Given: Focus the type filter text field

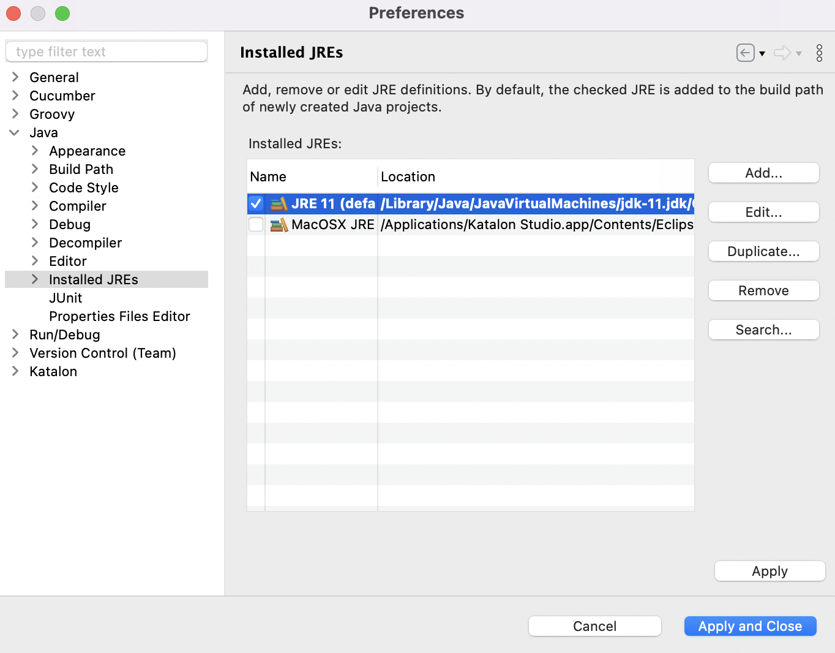Looking at the screenshot, I should (107, 52).
